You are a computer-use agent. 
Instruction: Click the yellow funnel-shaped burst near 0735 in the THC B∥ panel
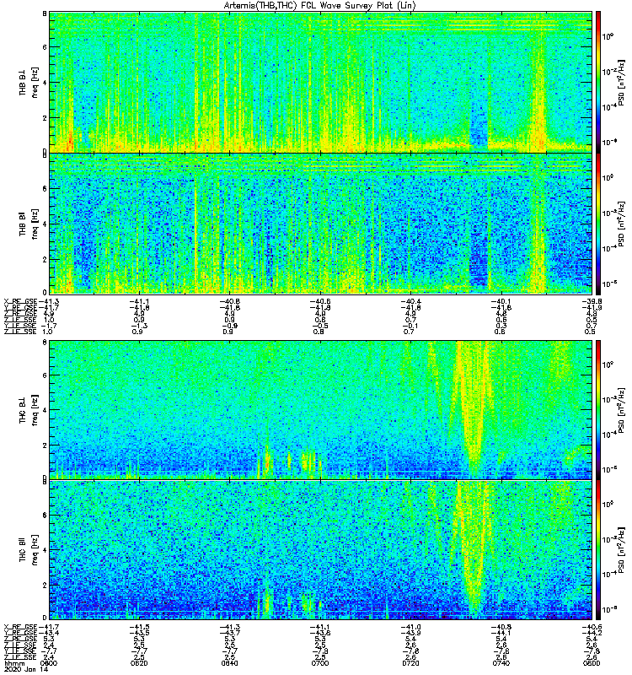click(x=472, y=547)
